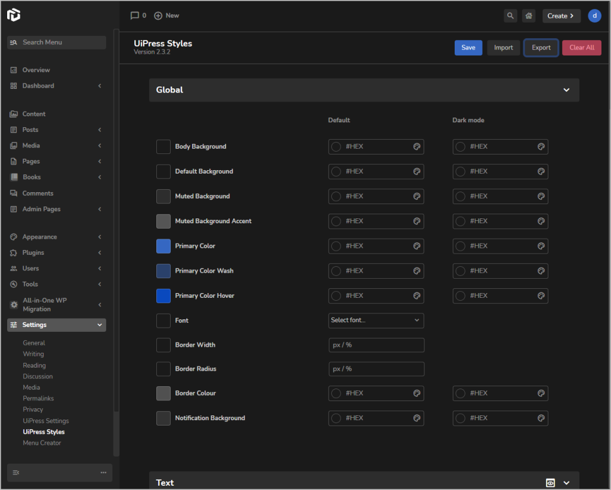Viewport: 611px width, 490px height.
Task: Open palette picker for Primary Color dark mode
Action: click(x=541, y=246)
